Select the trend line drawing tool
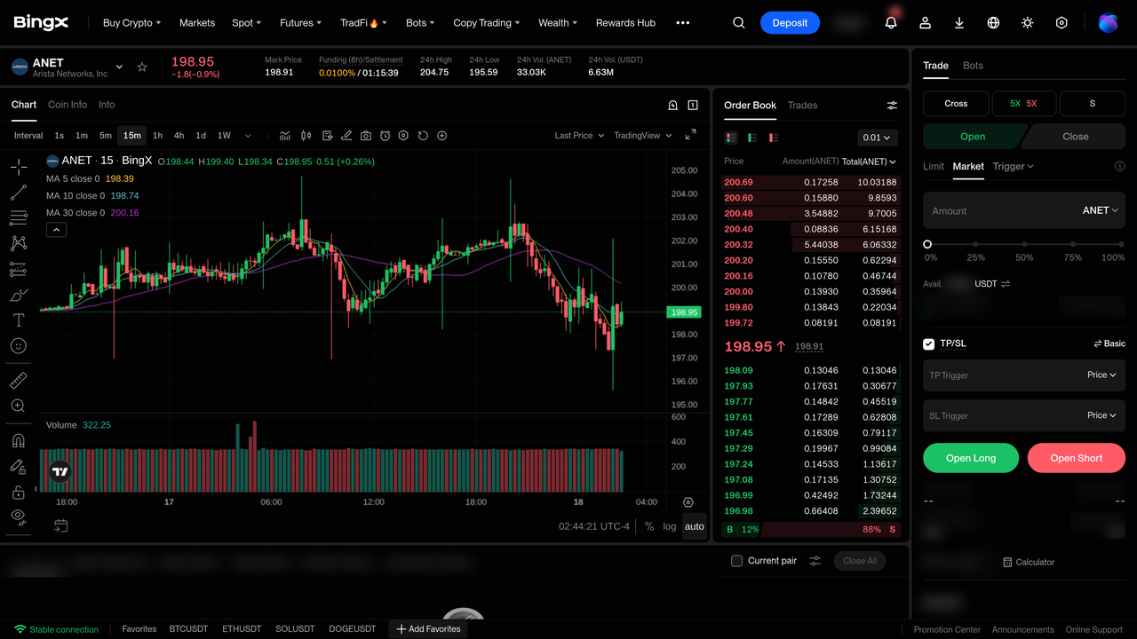 coord(18,192)
